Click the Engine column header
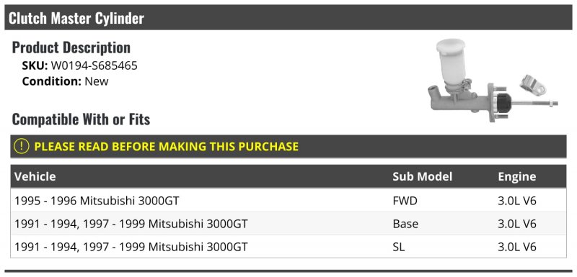 pyautogui.click(x=517, y=177)
